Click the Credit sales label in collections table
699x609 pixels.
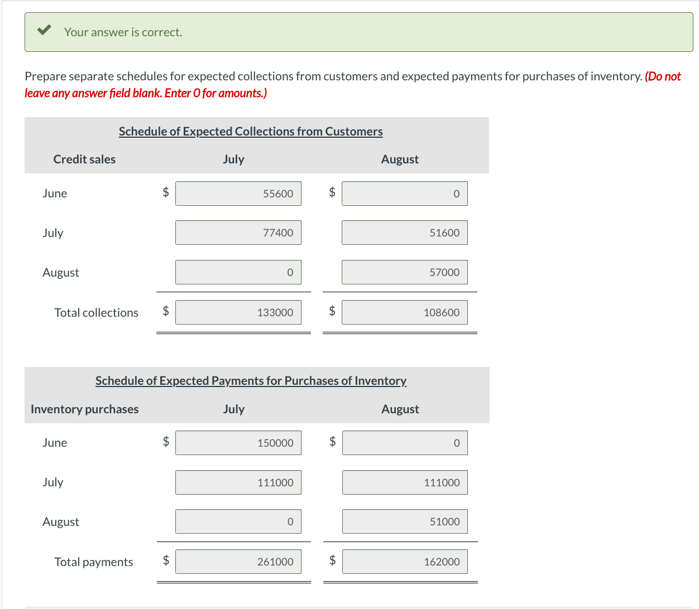84,159
